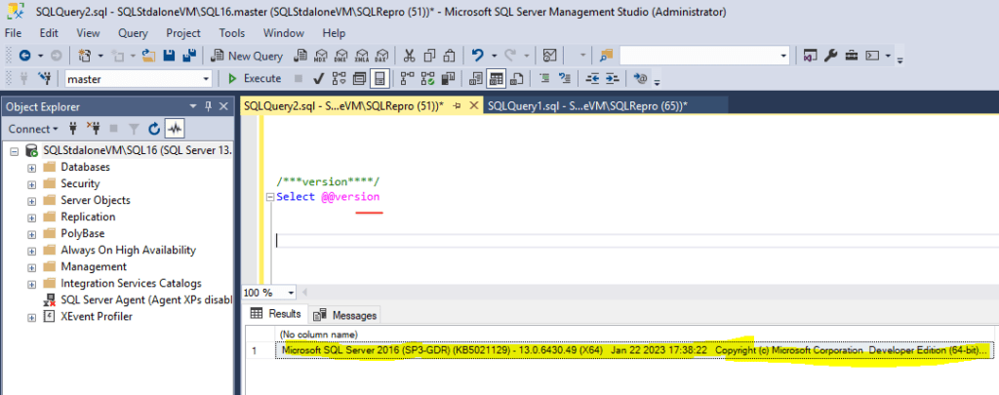Click the Paste icon
999x395 pixels.
pyautogui.click(x=450, y=56)
